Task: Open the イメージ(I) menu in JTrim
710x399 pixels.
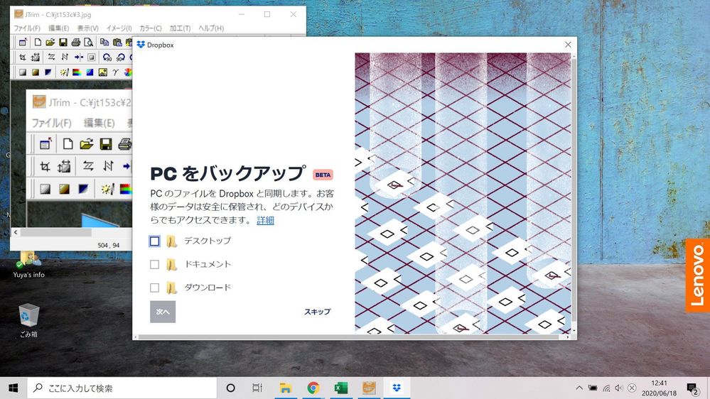Action: tap(119, 28)
